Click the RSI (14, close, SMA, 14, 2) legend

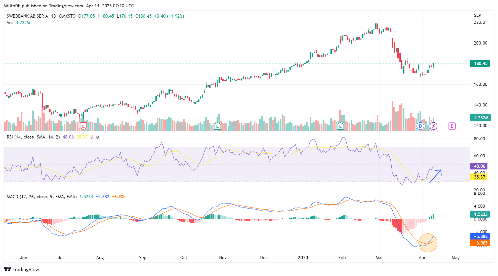pyautogui.click(x=33, y=137)
